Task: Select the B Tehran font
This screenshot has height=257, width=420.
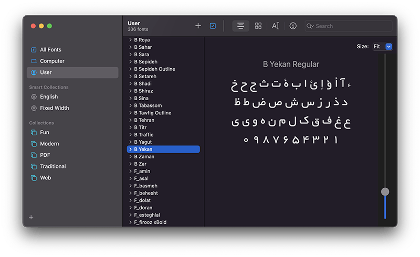Action: pos(144,120)
